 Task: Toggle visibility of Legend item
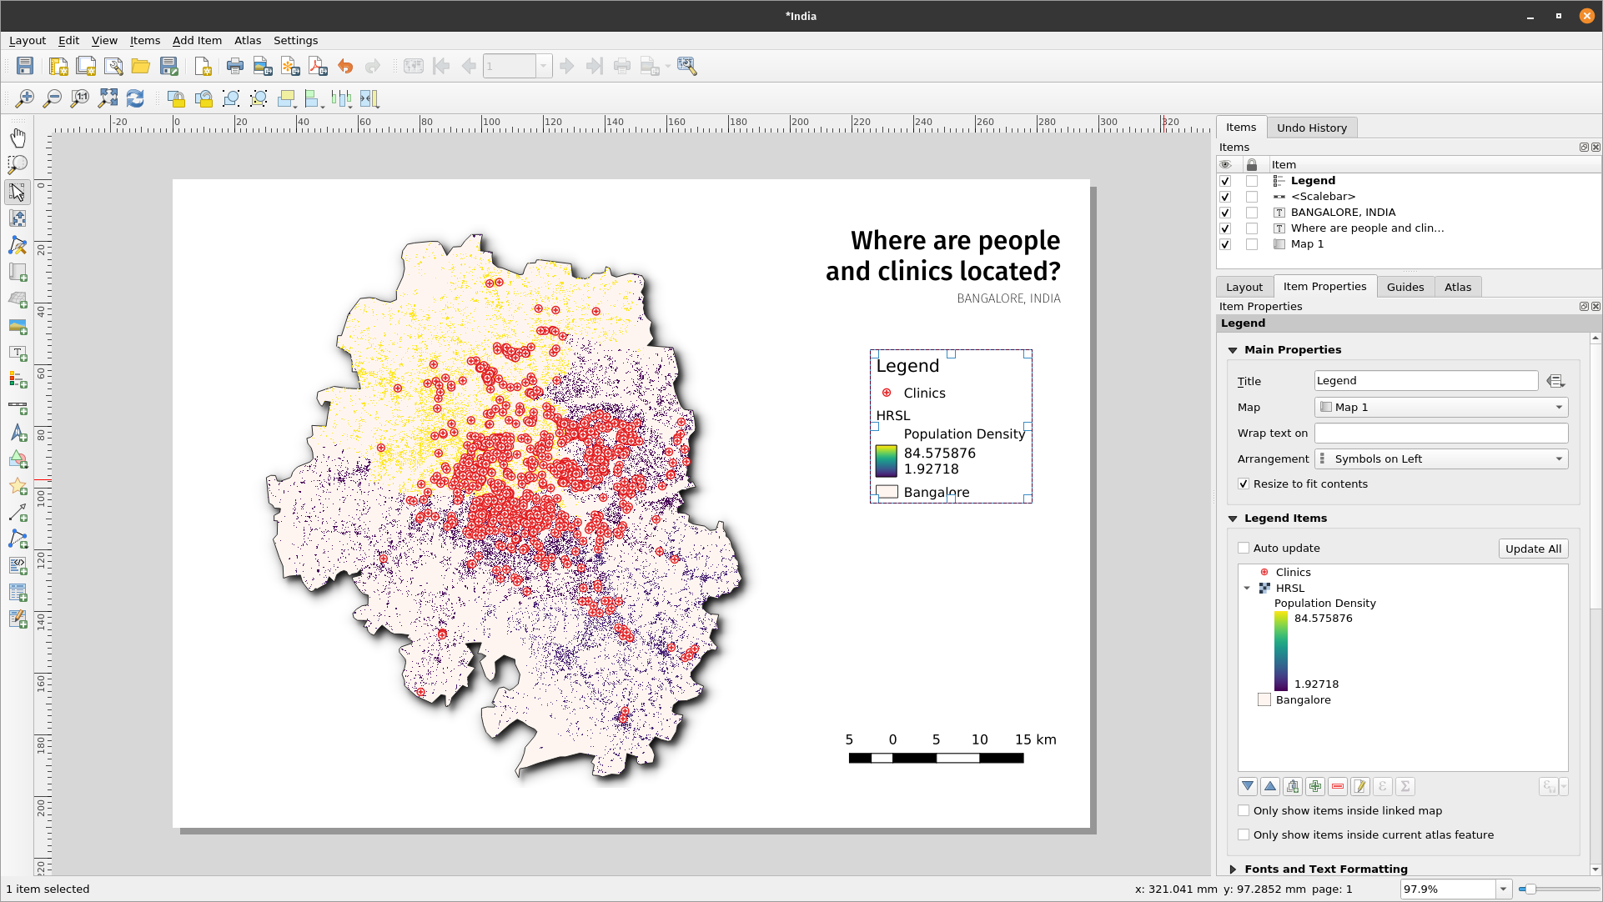(1225, 181)
